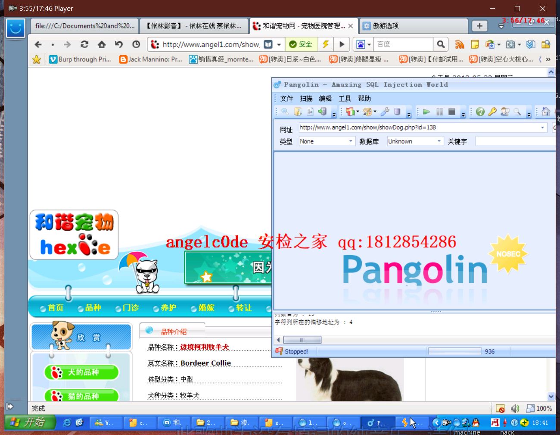
Task: Open the 类型 None dropdown
Action: coord(351,141)
